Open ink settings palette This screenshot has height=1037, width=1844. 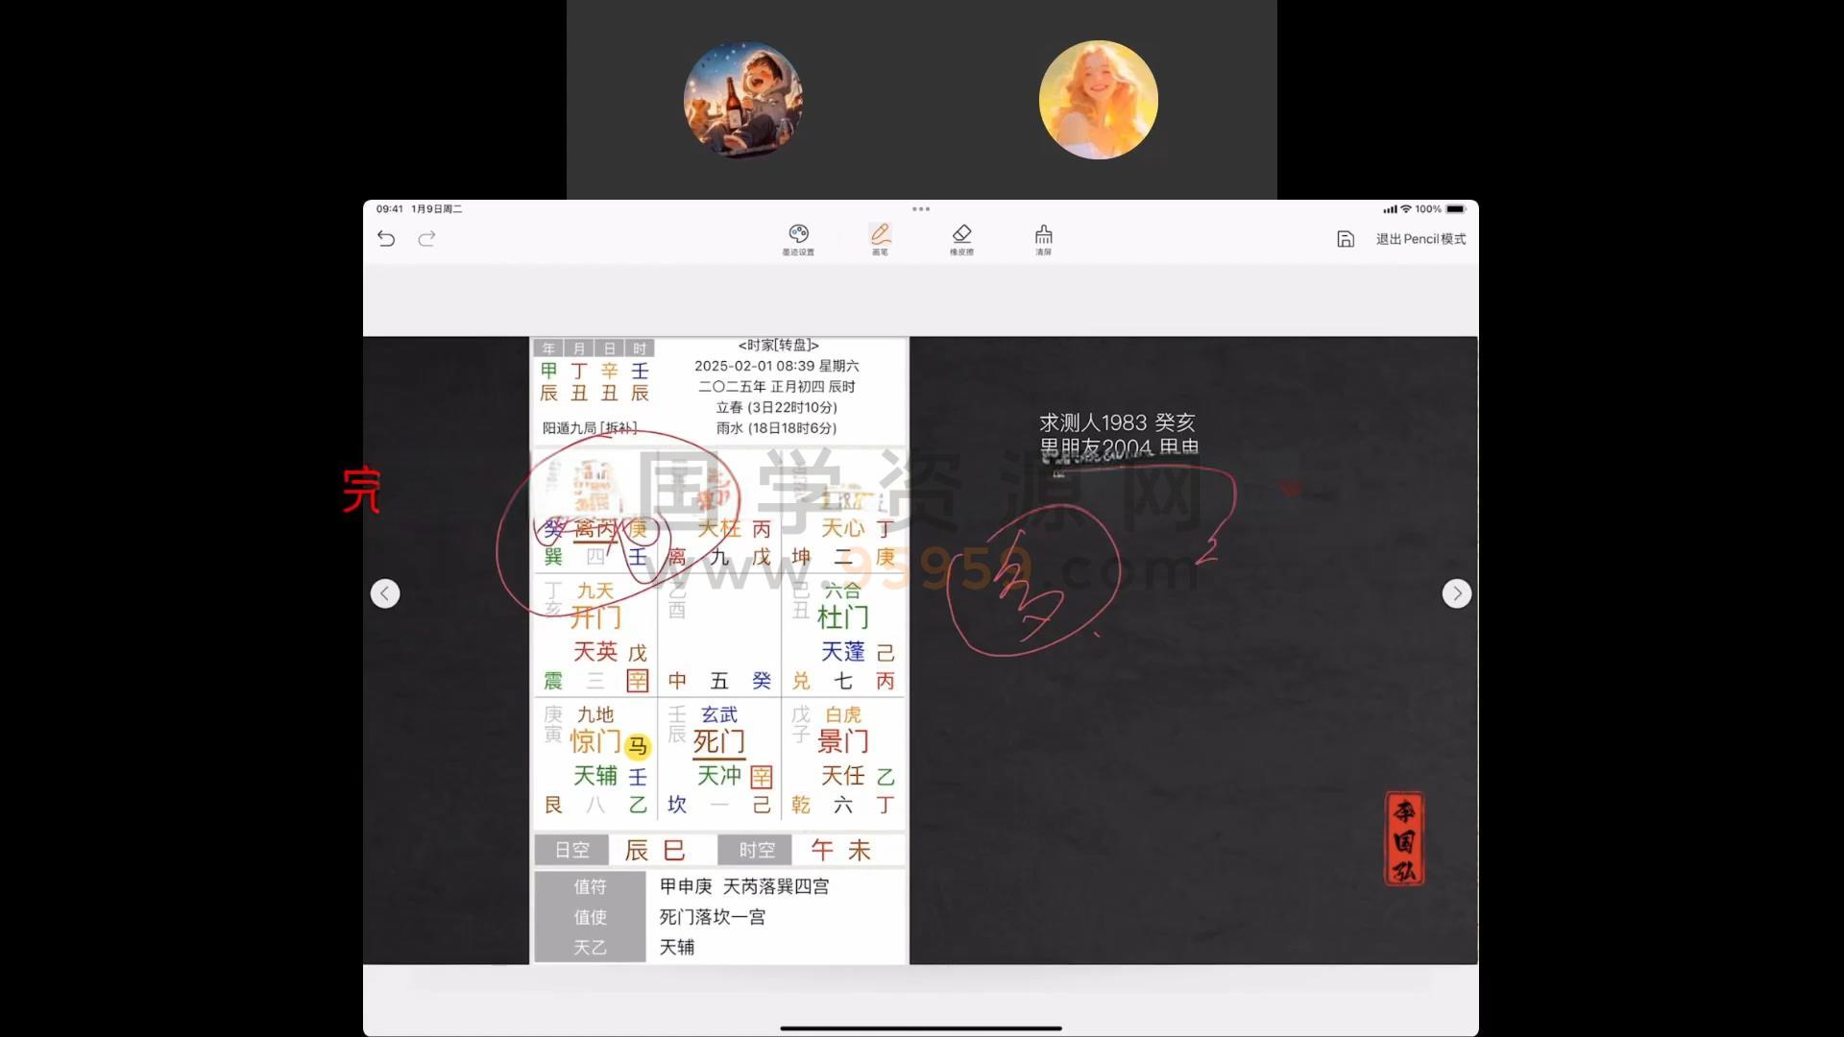tap(798, 239)
